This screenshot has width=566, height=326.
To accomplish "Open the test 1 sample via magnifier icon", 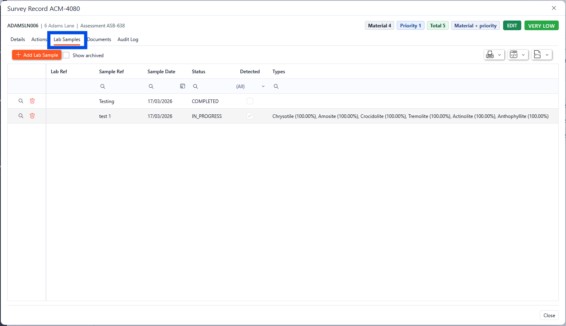I will (x=21, y=116).
